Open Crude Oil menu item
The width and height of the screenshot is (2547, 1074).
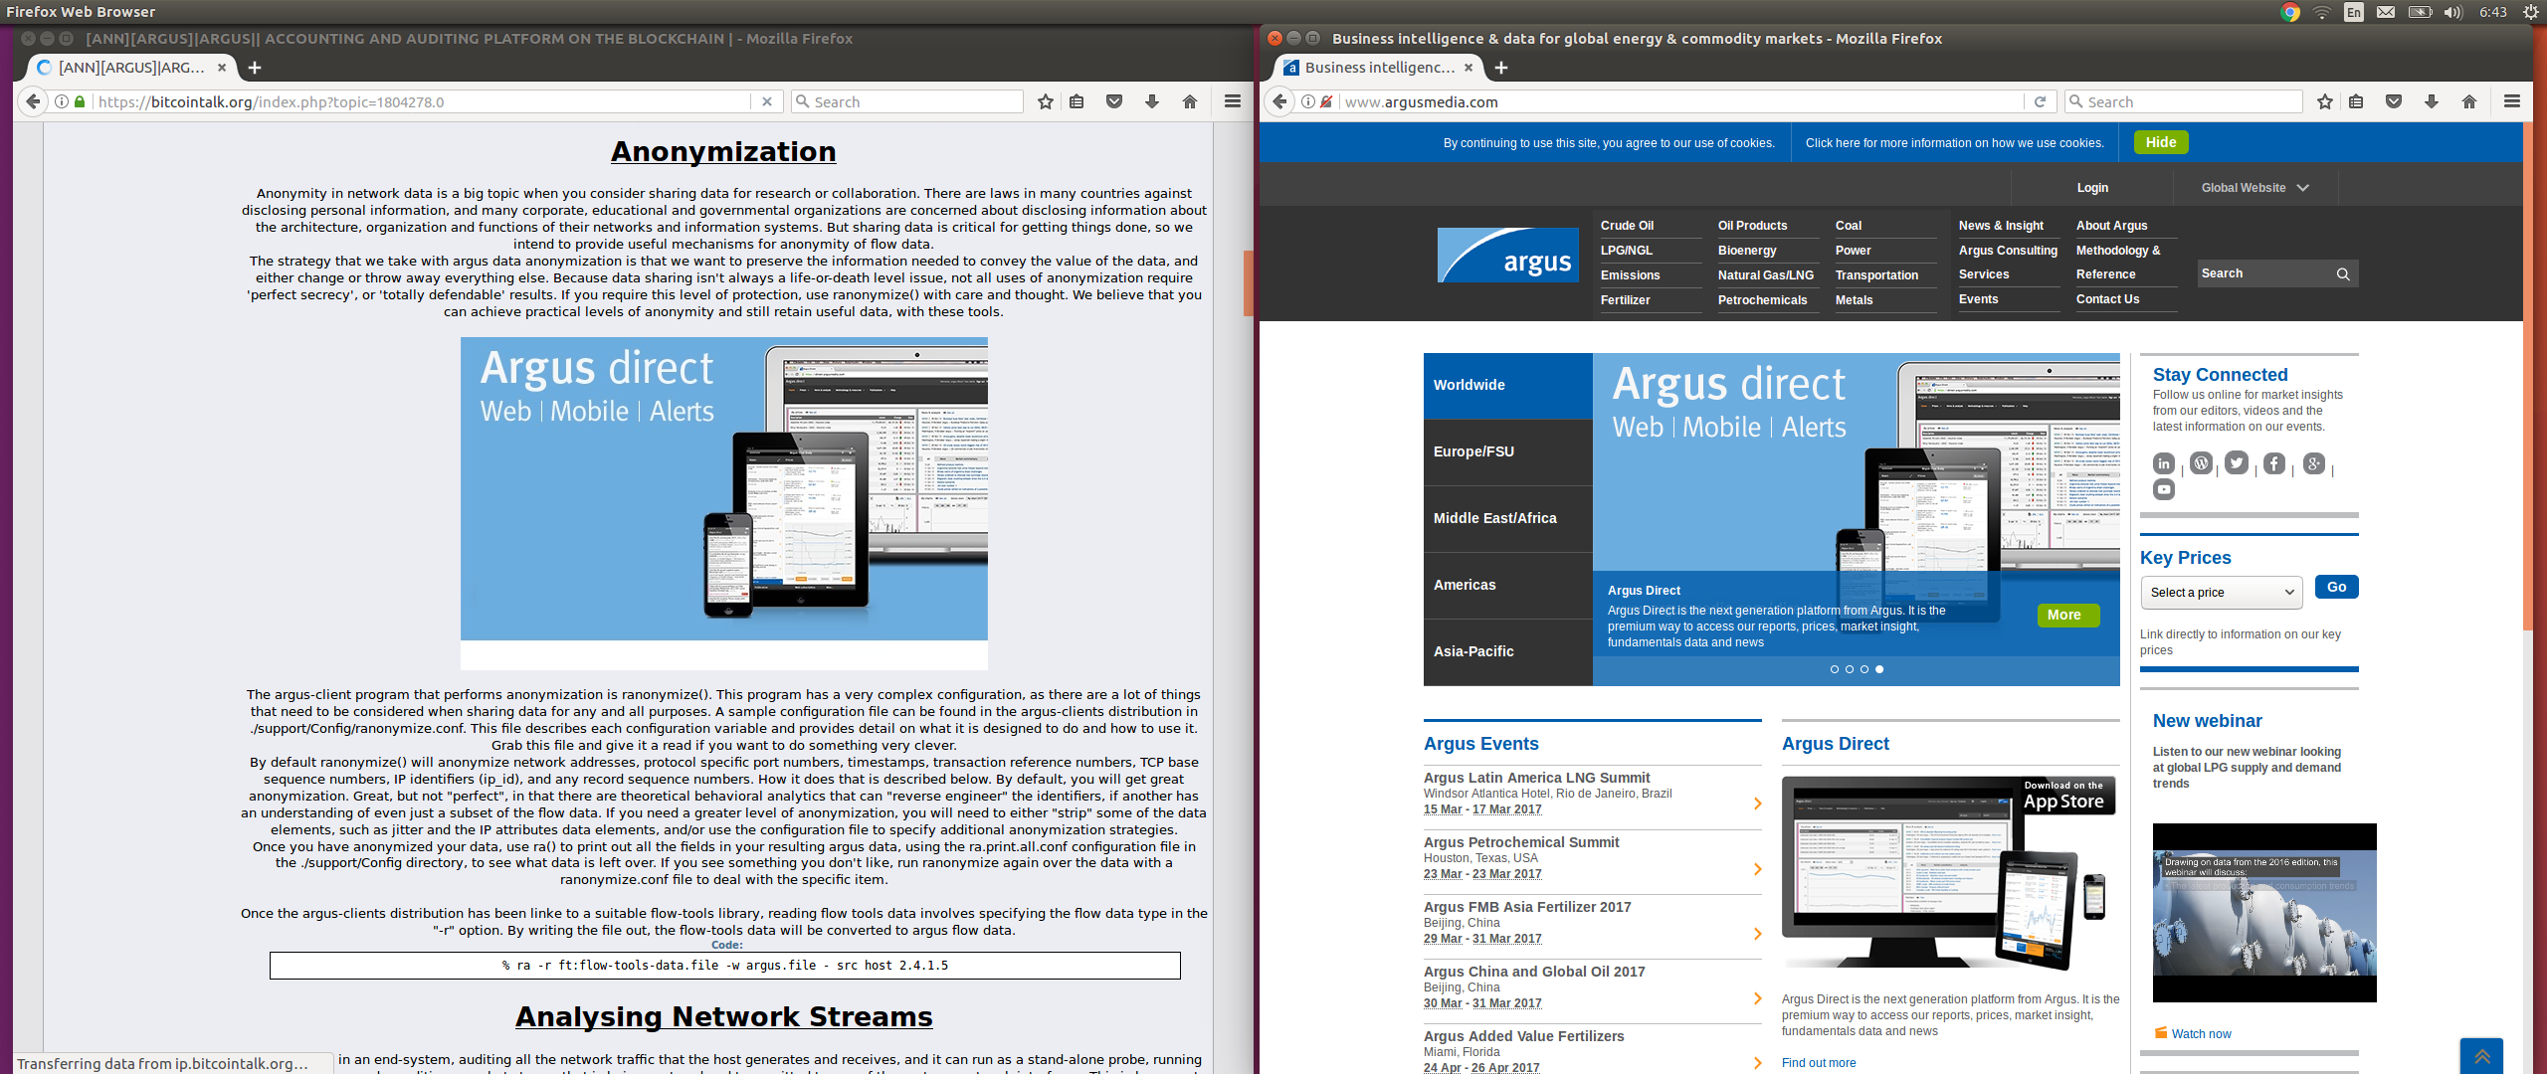[x=1627, y=226]
